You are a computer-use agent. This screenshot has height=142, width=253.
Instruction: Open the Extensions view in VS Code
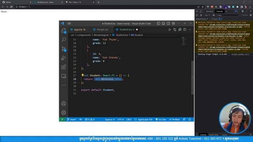point(64,67)
